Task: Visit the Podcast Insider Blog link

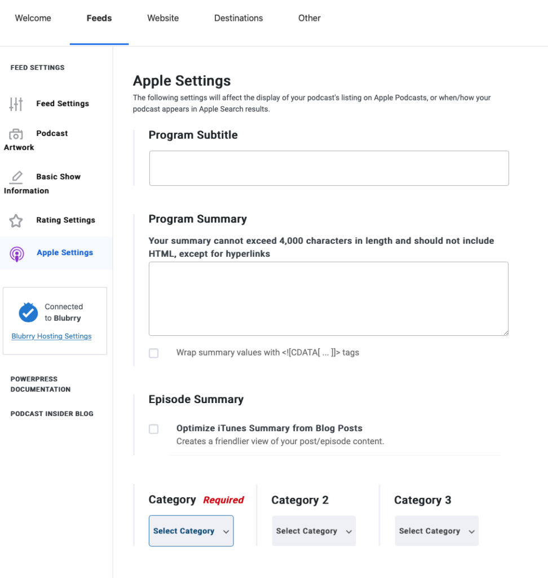Action: click(x=52, y=414)
